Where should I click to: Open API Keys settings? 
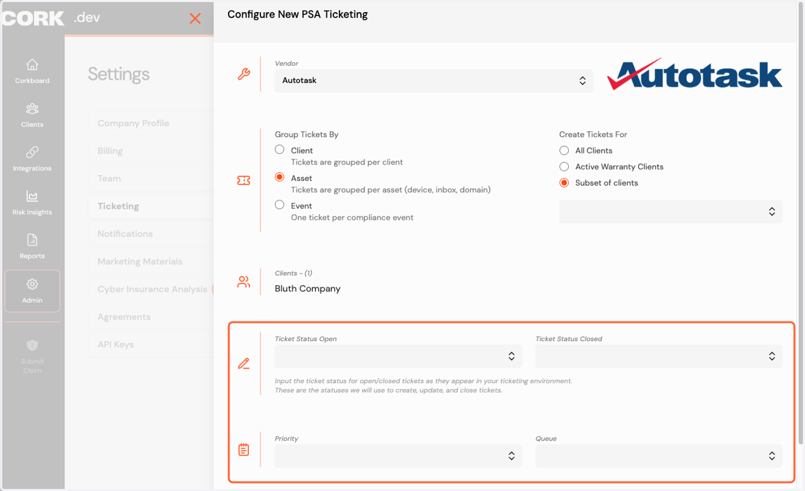click(115, 344)
